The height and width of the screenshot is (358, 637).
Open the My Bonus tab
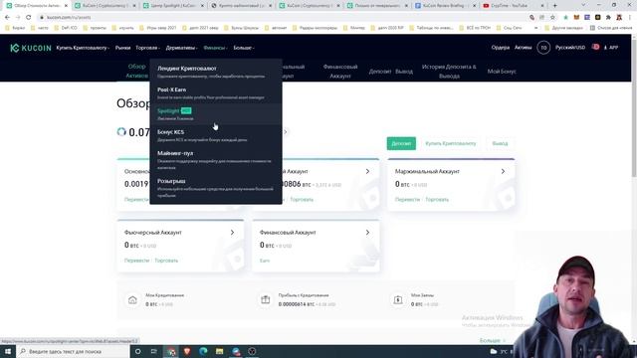(502, 72)
